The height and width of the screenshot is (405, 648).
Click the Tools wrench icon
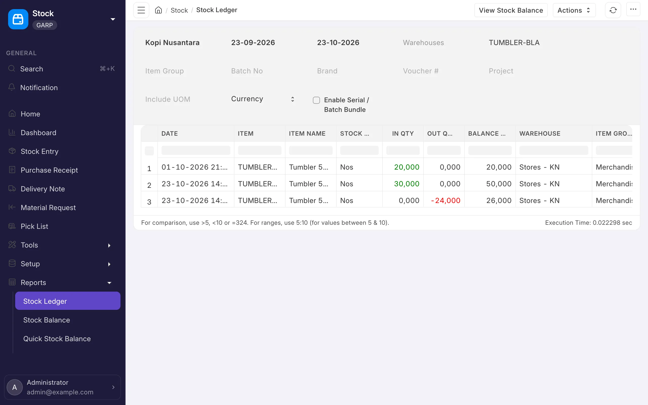12,245
